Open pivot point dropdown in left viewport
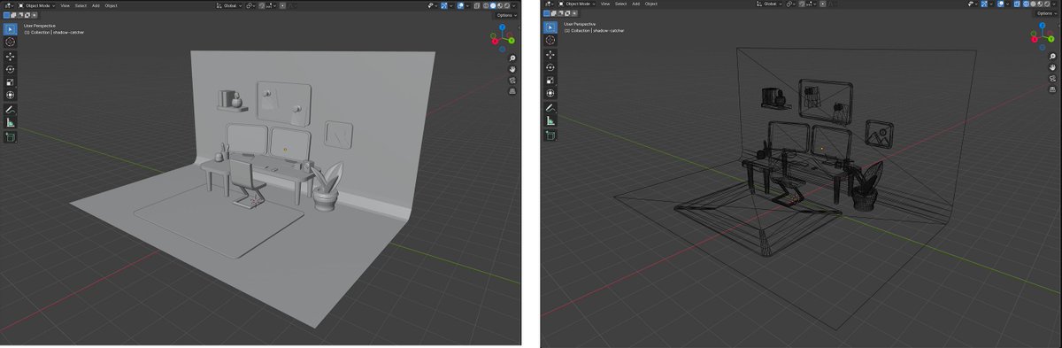This screenshot has width=1062, height=348. point(250,5)
